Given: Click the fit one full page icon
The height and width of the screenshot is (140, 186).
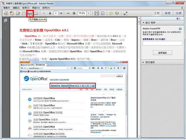Looking at the screenshot, I should (103, 13).
